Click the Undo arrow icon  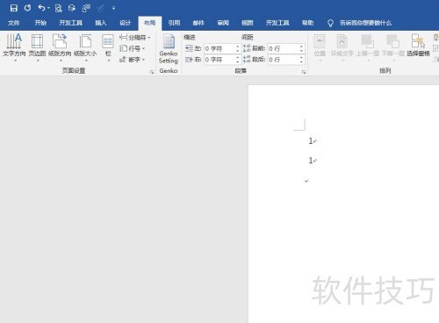pyautogui.click(x=41, y=8)
